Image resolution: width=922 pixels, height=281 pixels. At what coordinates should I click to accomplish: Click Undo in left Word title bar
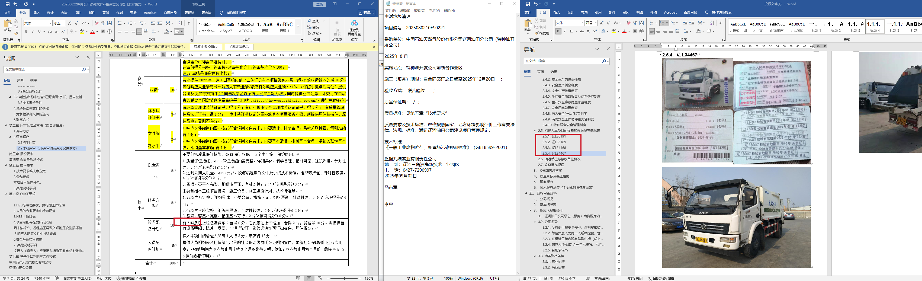click(x=15, y=4)
